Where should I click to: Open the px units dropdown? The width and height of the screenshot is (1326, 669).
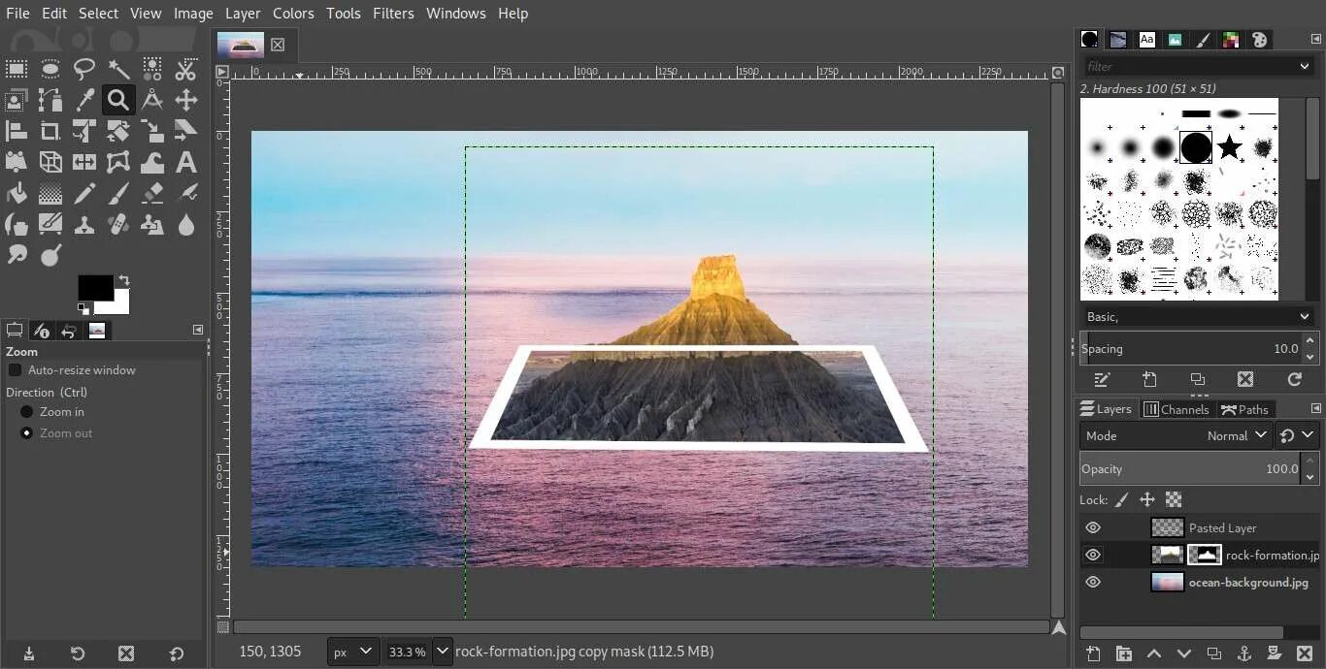(x=353, y=652)
